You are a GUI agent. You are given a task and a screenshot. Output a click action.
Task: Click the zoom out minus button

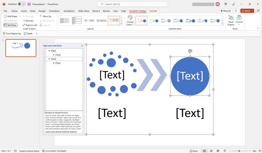(x=230, y=151)
